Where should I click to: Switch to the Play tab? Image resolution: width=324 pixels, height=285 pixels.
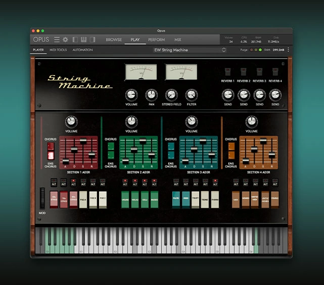pyautogui.click(x=135, y=39)
